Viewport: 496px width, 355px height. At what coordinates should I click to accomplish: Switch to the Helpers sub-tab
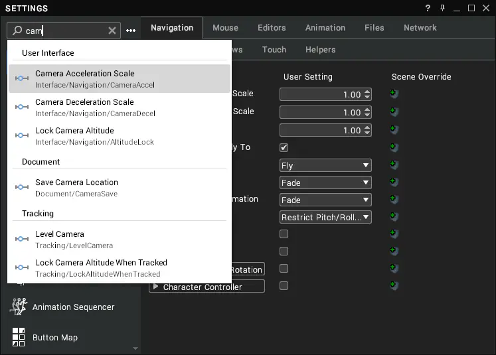click(321, 50)
